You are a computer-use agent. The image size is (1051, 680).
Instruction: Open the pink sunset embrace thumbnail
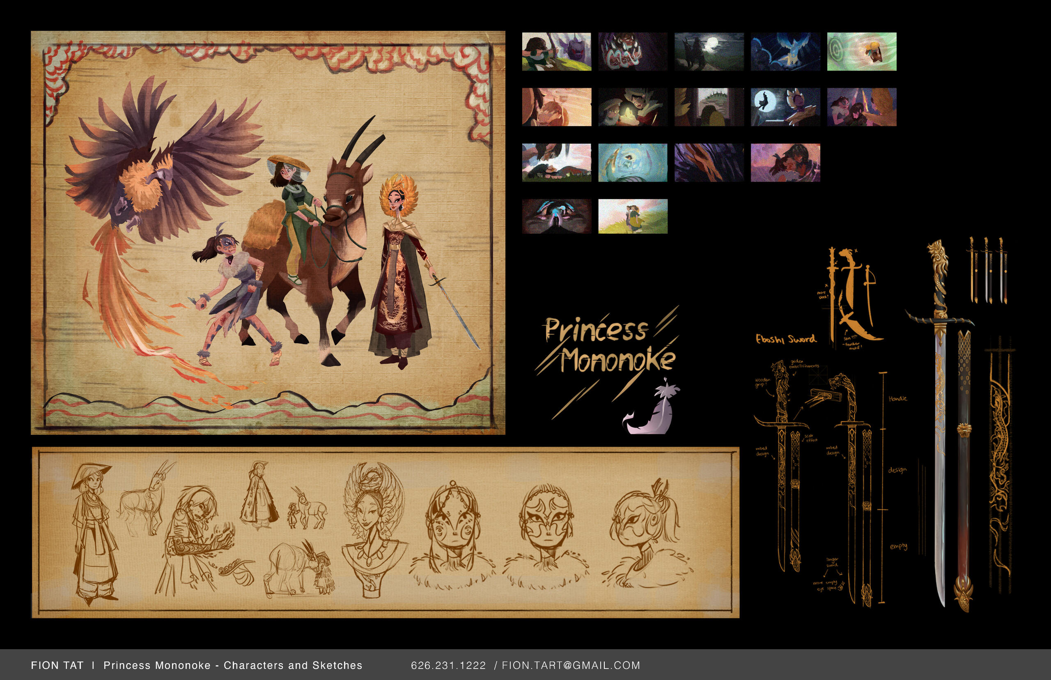click(785, 163)
